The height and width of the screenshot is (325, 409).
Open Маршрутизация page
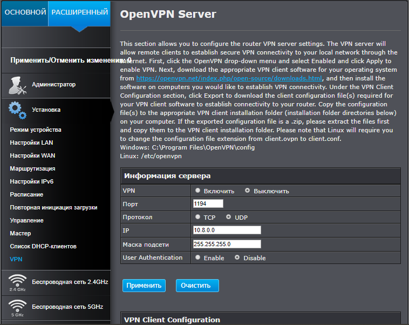pyautogui.click(x=32, y=168)
